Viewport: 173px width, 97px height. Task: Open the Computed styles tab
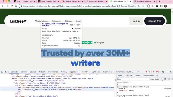point(128,75)
